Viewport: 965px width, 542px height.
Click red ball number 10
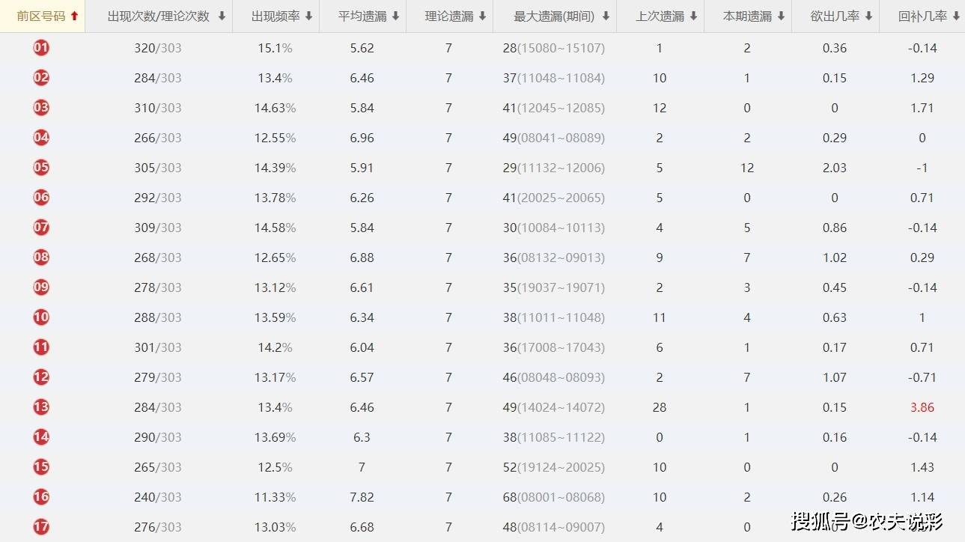41,317
